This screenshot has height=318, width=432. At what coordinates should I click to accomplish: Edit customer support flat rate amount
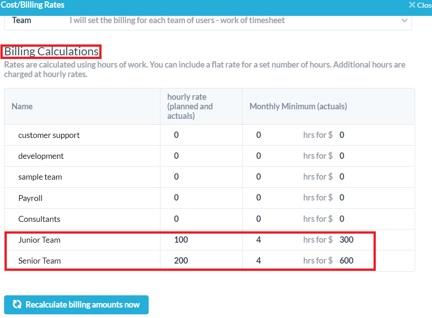342,135
